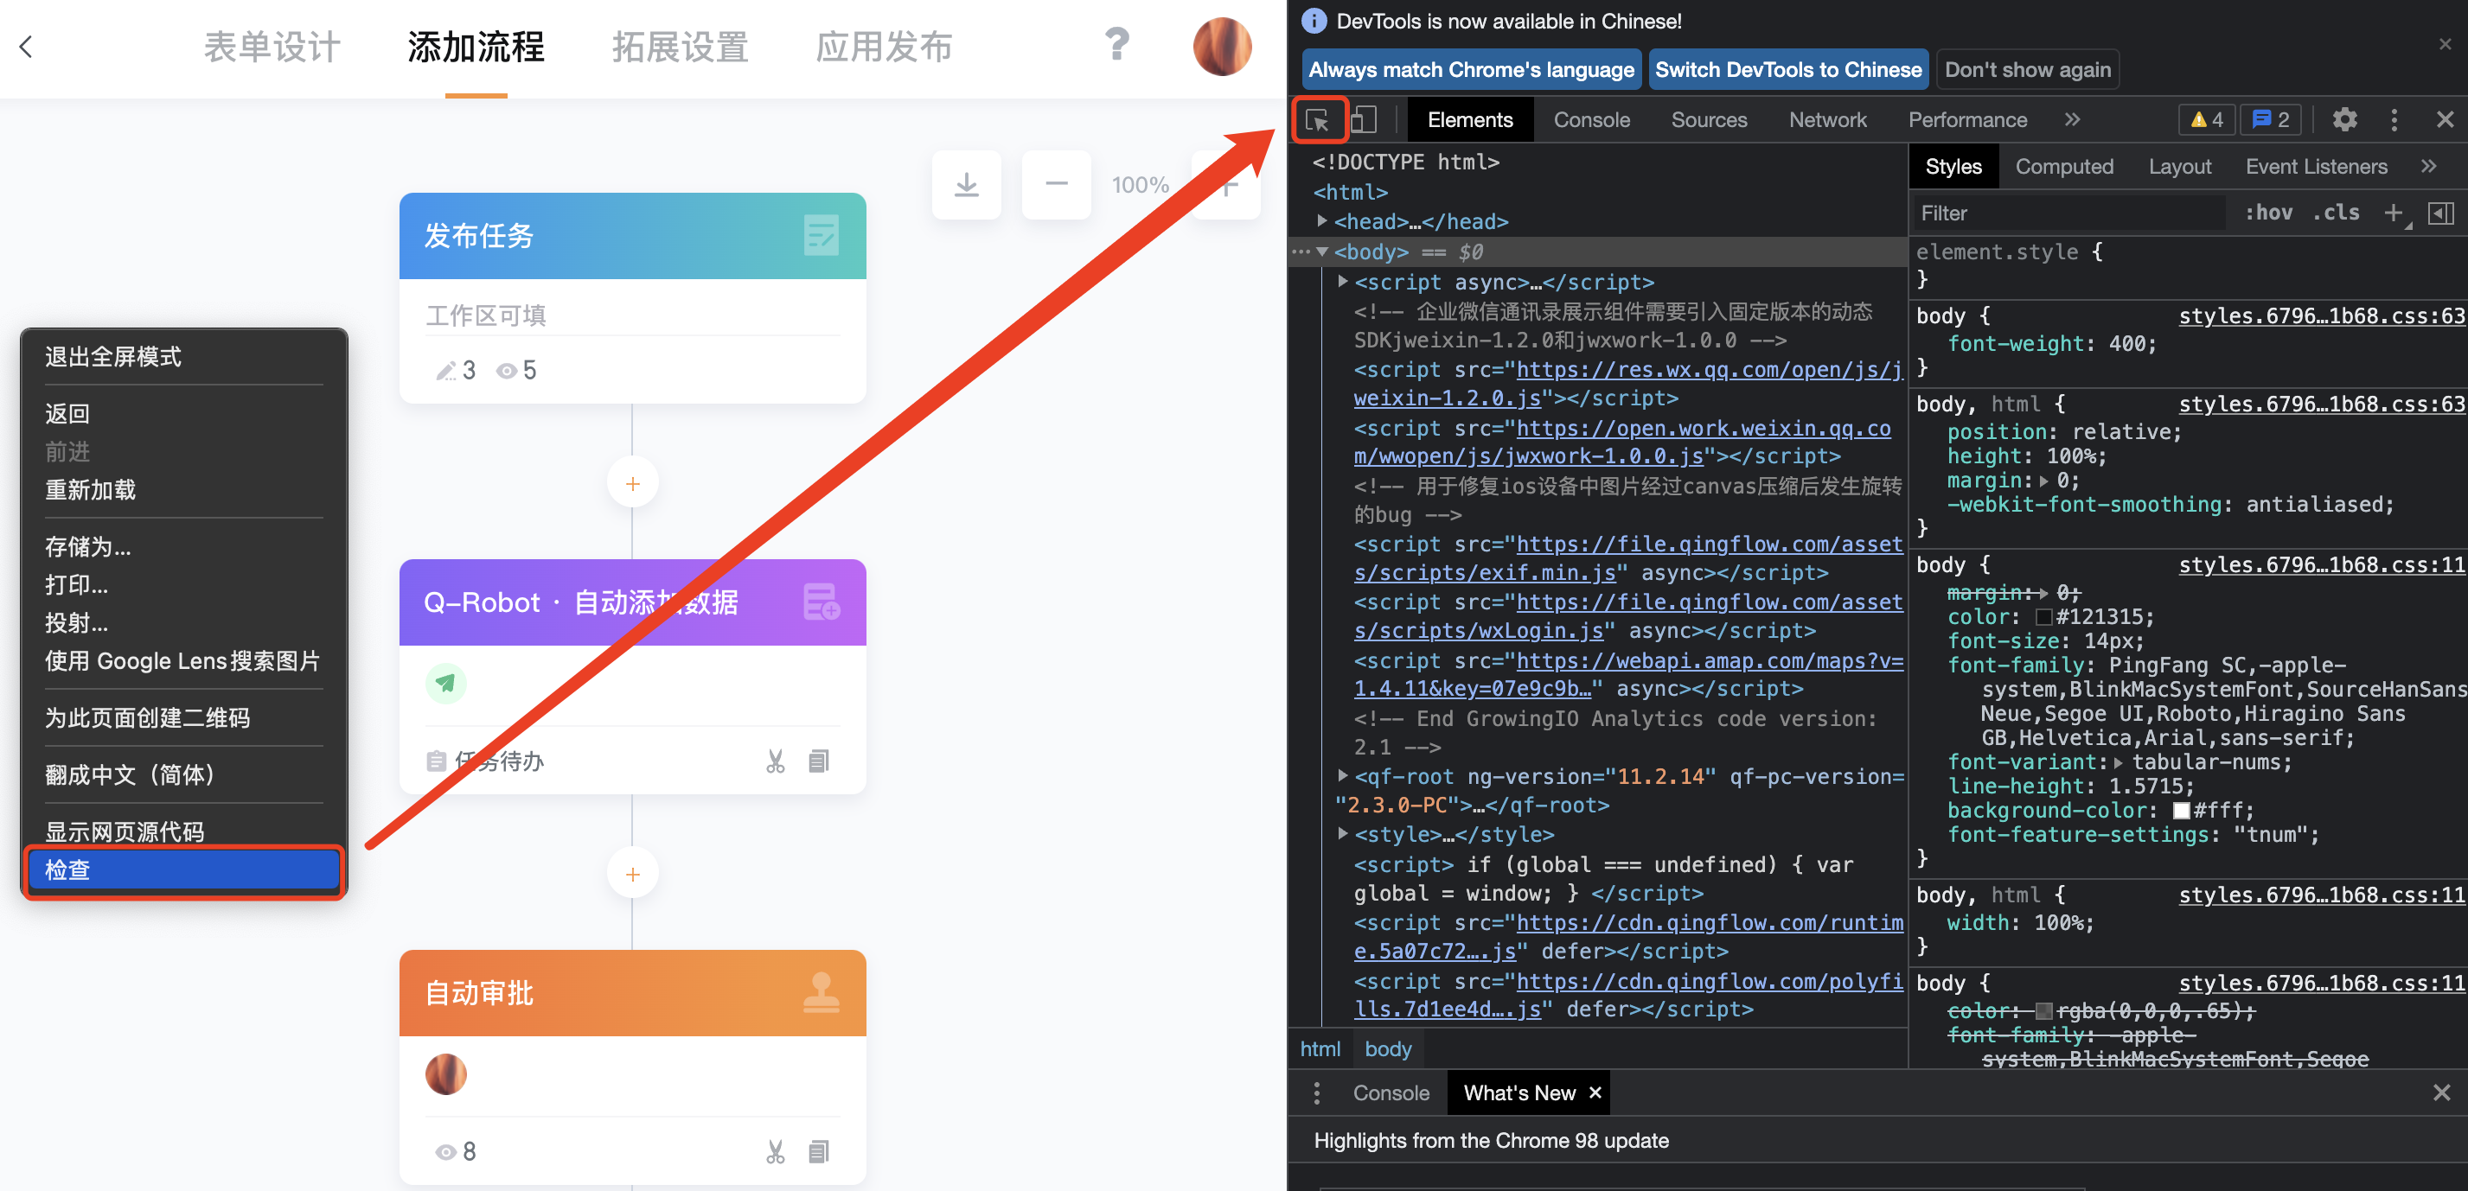
Task: Expand the margin property triangle in body, html
Action: [x=2043, y=481]
